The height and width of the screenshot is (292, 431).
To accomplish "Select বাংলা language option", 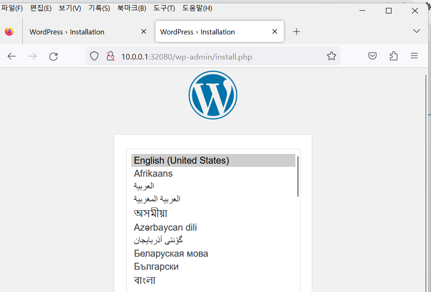I will point(213,280).
